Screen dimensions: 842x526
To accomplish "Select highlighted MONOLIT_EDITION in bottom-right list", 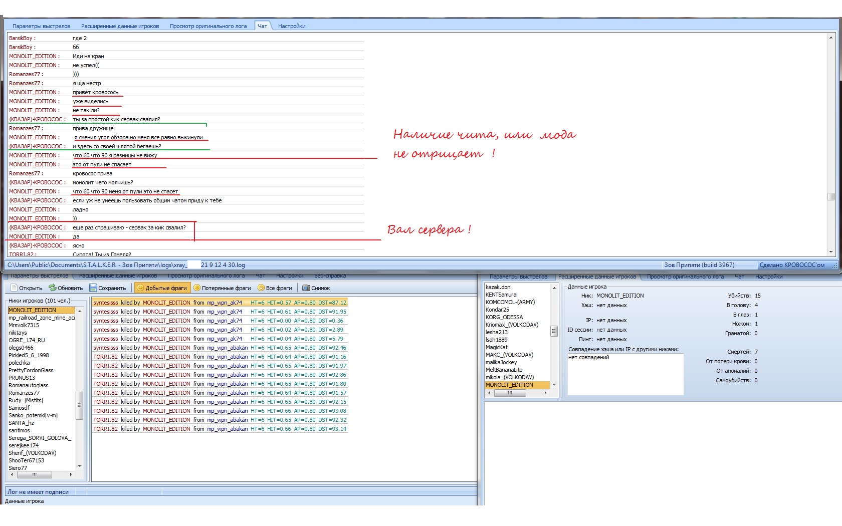I will coord(517,385).
